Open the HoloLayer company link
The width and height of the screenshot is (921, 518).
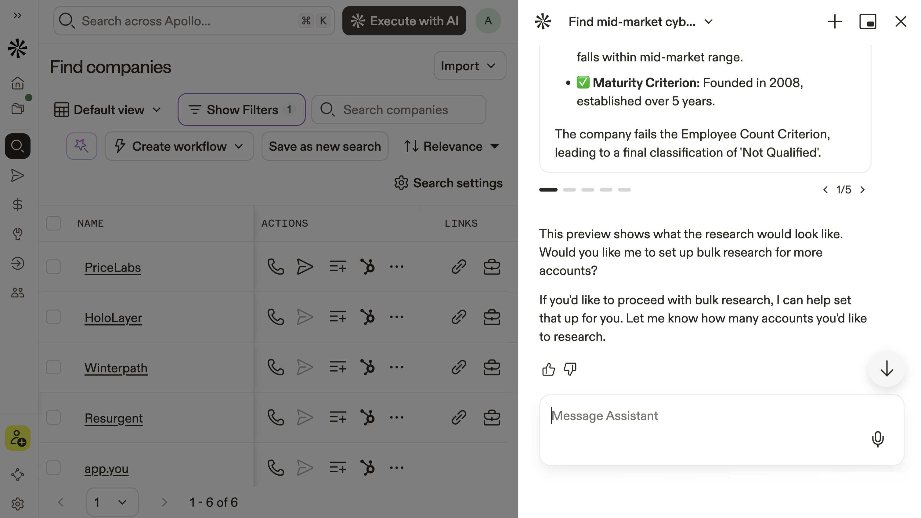(x=113, y=318)
